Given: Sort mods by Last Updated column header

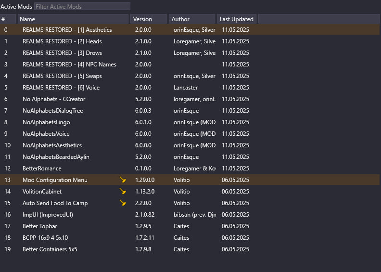Looking at the screenshot, I should point(237,19).
